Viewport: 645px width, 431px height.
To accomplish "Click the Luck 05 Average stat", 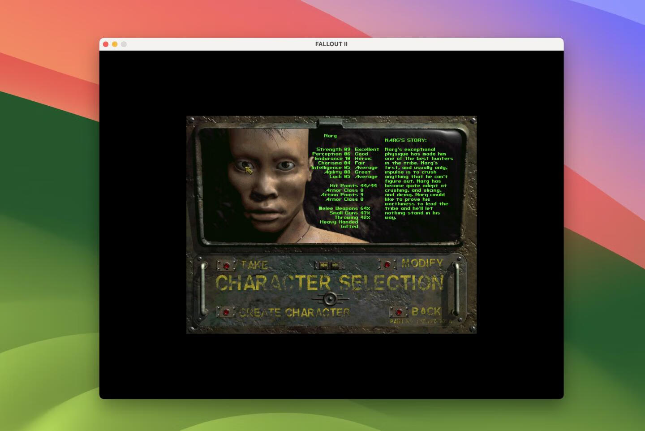I will (x=353, y=177).
